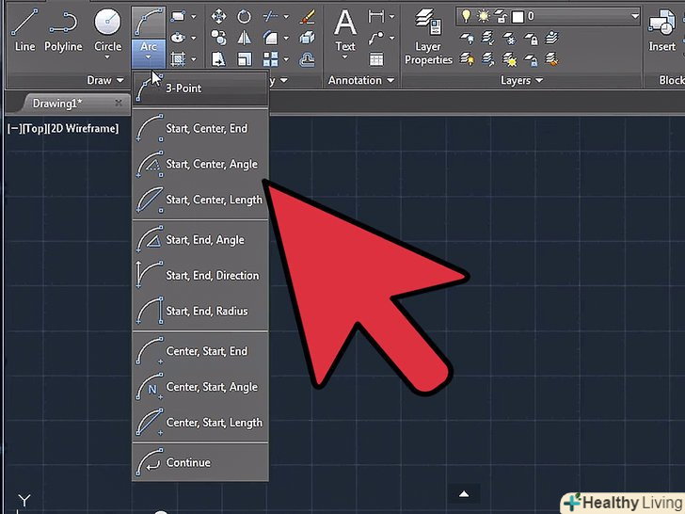Select Start, End, Direction arc
This screenshot has height=514, width=685.
(200, 275)
